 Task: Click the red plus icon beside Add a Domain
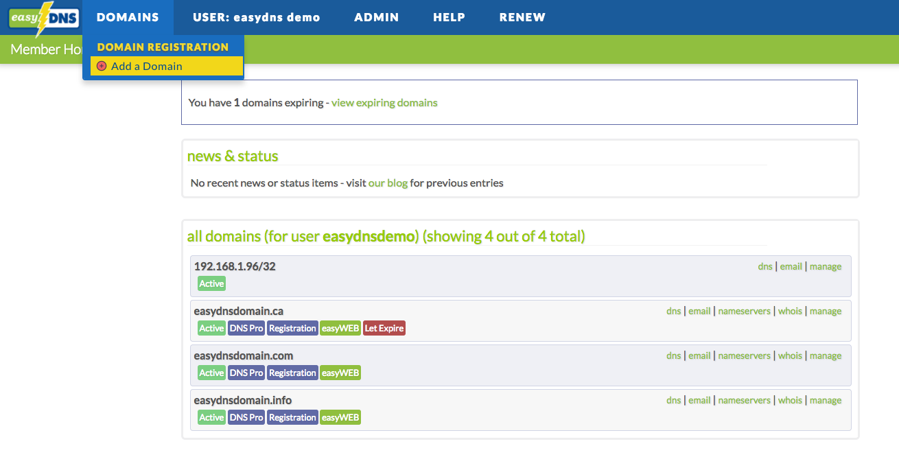click(x=102, y=67)
